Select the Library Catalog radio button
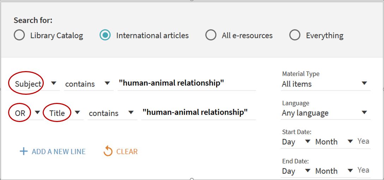 click(x=19, y=35)
